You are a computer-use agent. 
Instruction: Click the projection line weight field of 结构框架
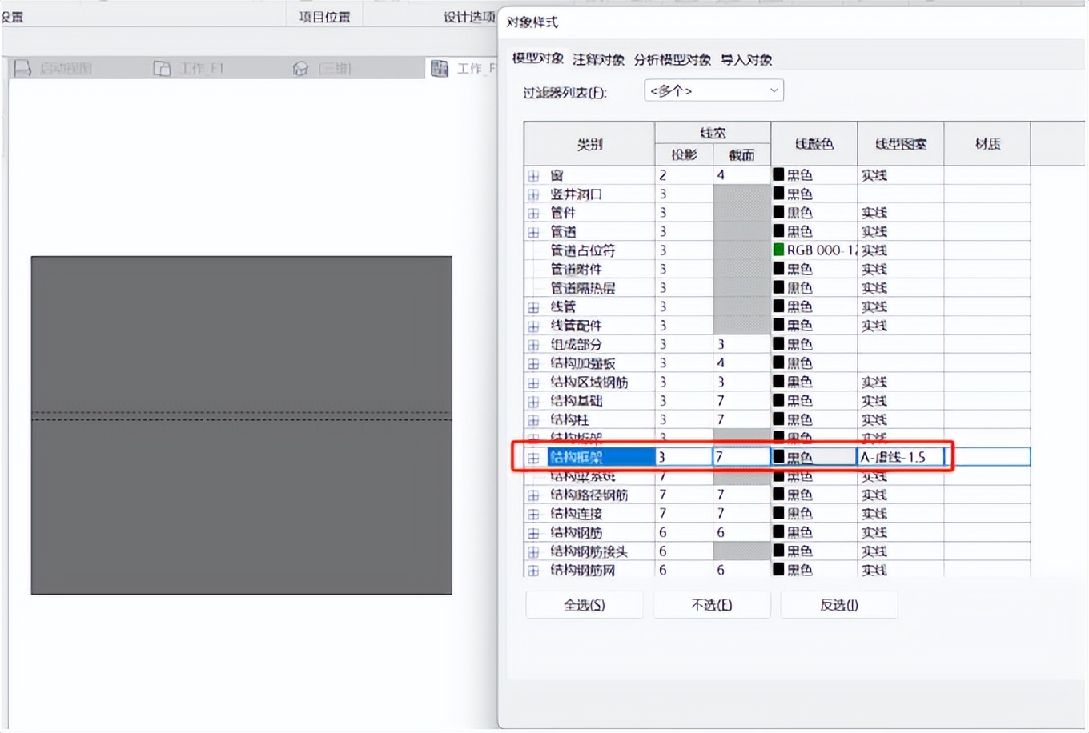(x=684, y=457)
